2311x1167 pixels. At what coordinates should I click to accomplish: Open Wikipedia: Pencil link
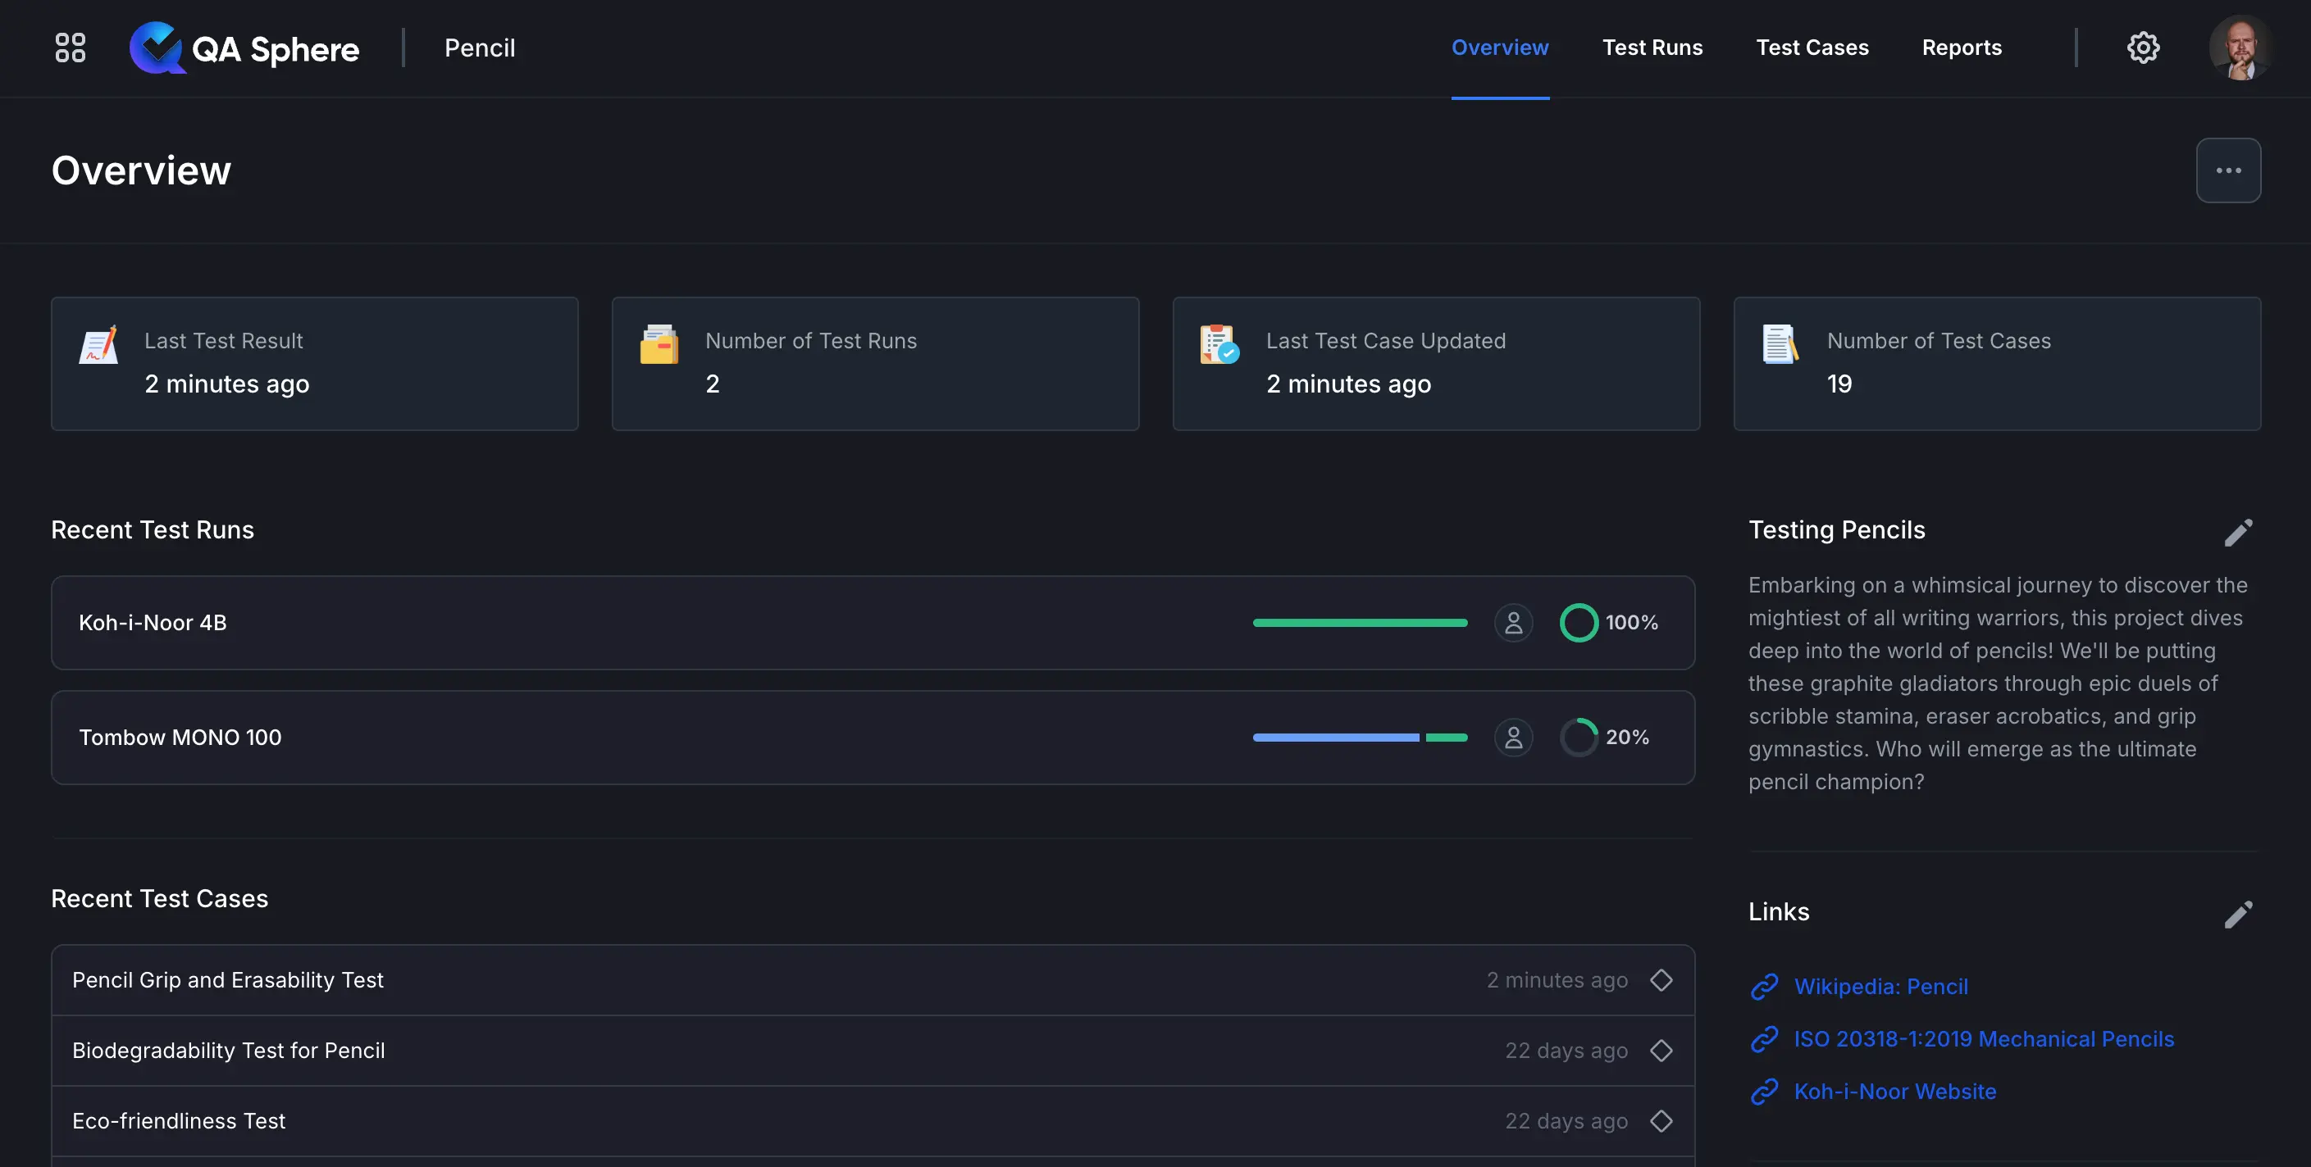click(x=1880, y=987)
